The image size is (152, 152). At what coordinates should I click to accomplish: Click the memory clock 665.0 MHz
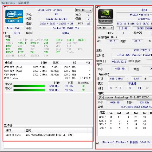coord(116,79)
